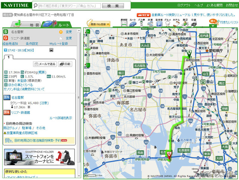This screenshot has height=180, width=239.
Task: Click the 印刷 button in route panel
Action: point(65,64)
